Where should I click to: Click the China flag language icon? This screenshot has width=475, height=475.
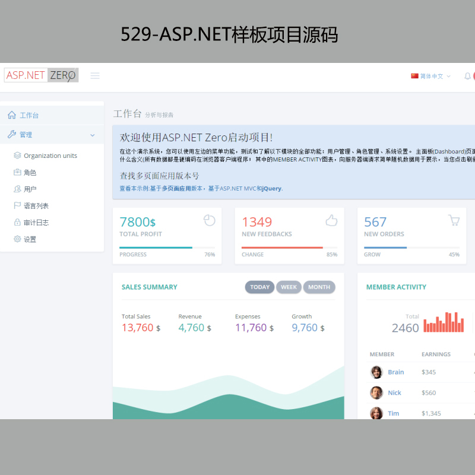[x=414, y=76]
